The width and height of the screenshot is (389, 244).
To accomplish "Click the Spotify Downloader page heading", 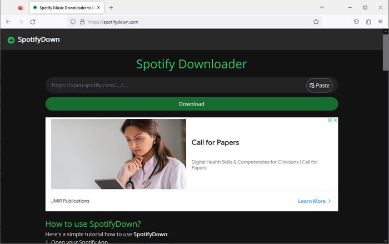I will (x=192, y=64).
